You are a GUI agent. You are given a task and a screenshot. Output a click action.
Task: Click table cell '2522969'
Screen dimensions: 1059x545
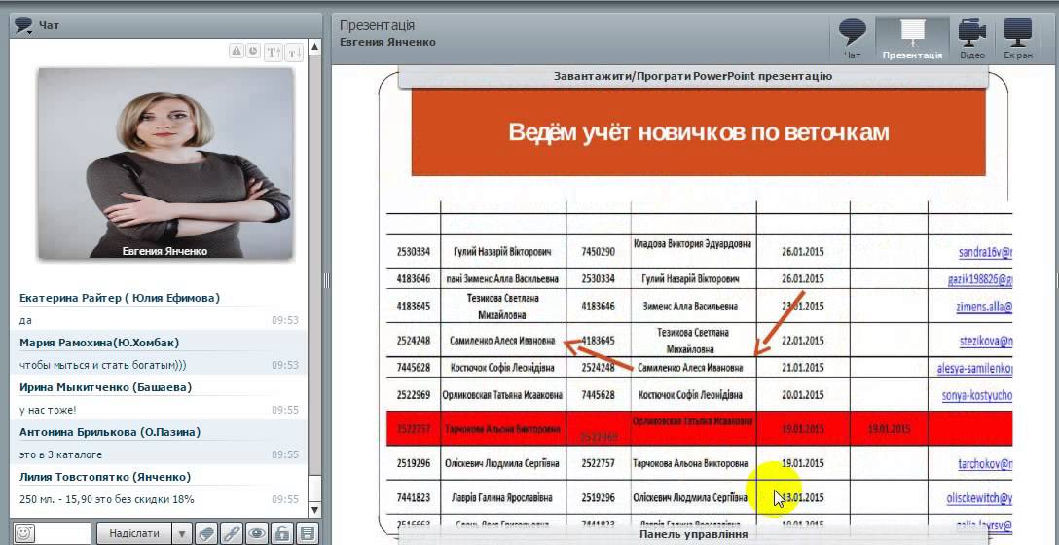pyautogui.click(x=414, y=395)
